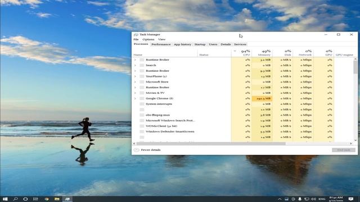This screenshot has width=360, height=202.
Task: Click the Microsoft Windows Search Protocol icon
Action: [142, 121]
